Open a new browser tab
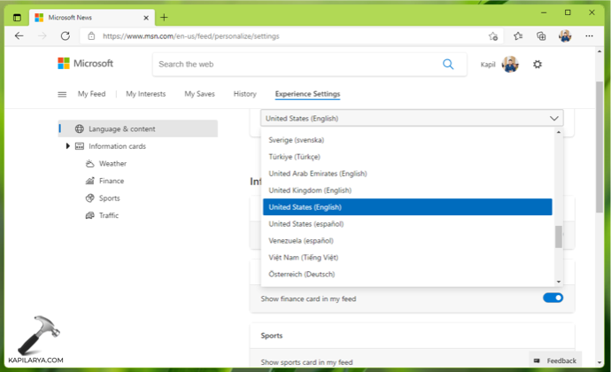This screenshot has width=611, height=372. pyautogui.click(x=164, y=17)
